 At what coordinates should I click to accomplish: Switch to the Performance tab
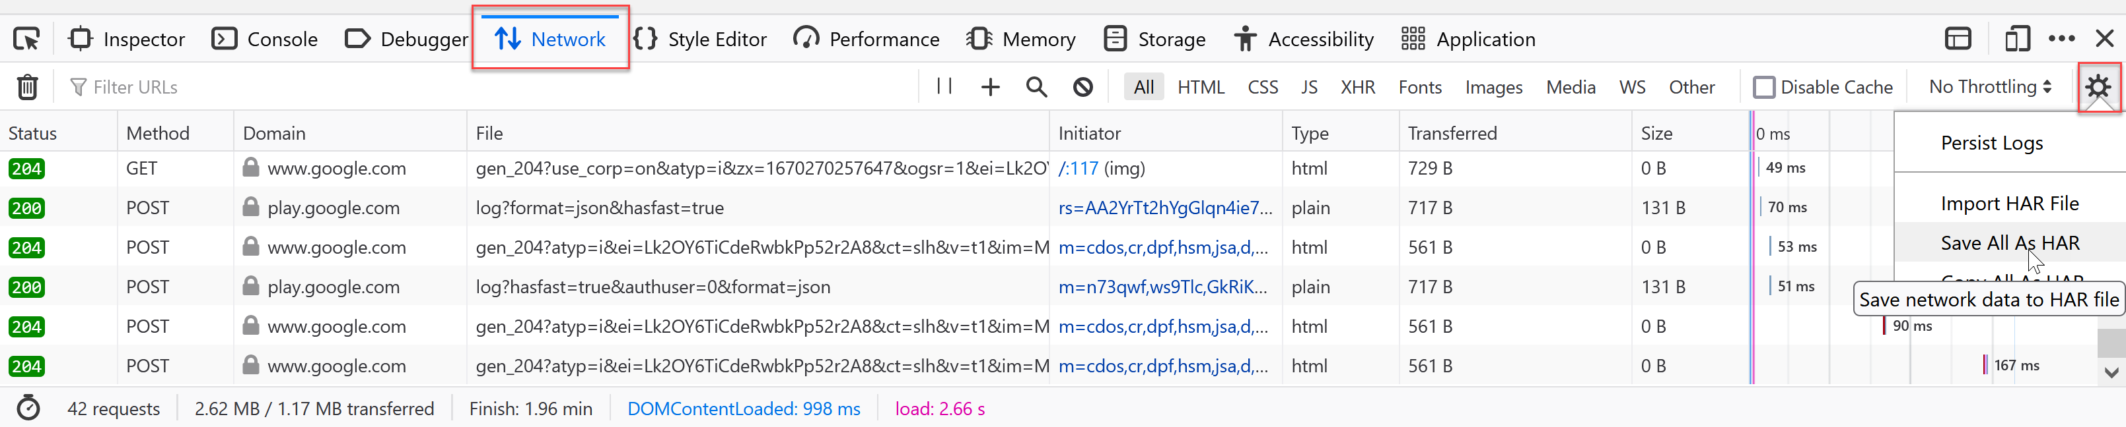coord(867,39)
